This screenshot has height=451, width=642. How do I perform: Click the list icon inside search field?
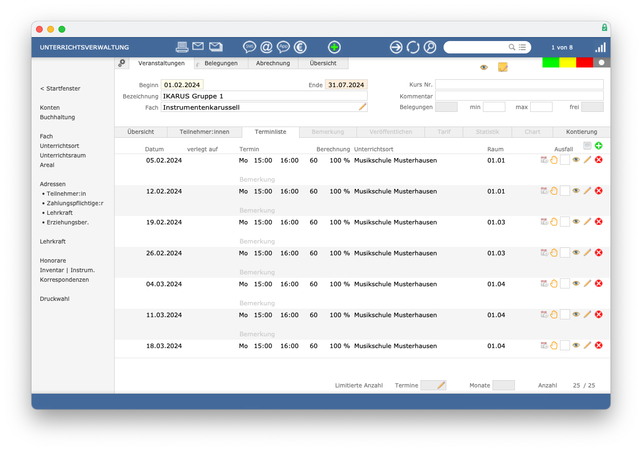click(x=522, y=47)
